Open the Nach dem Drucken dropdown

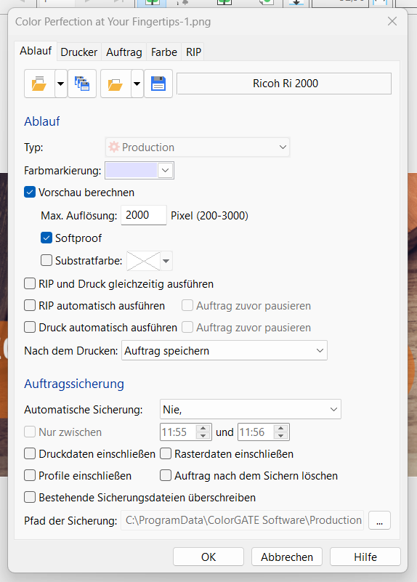(224, 350)
